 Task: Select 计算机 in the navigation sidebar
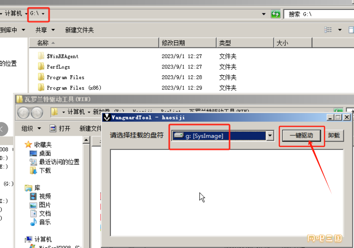38,239
